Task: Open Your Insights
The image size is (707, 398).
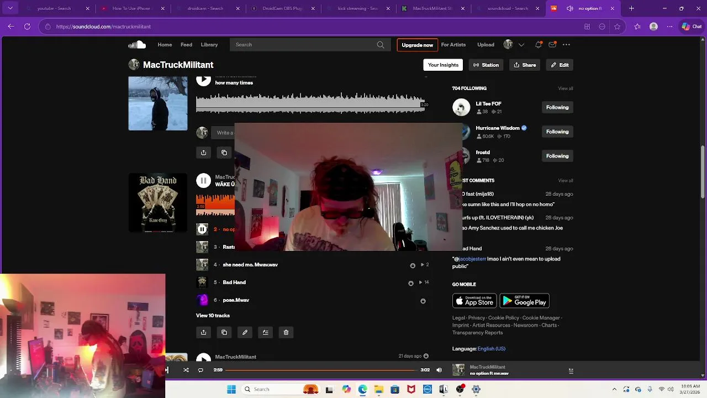Action: pos(443,65)
